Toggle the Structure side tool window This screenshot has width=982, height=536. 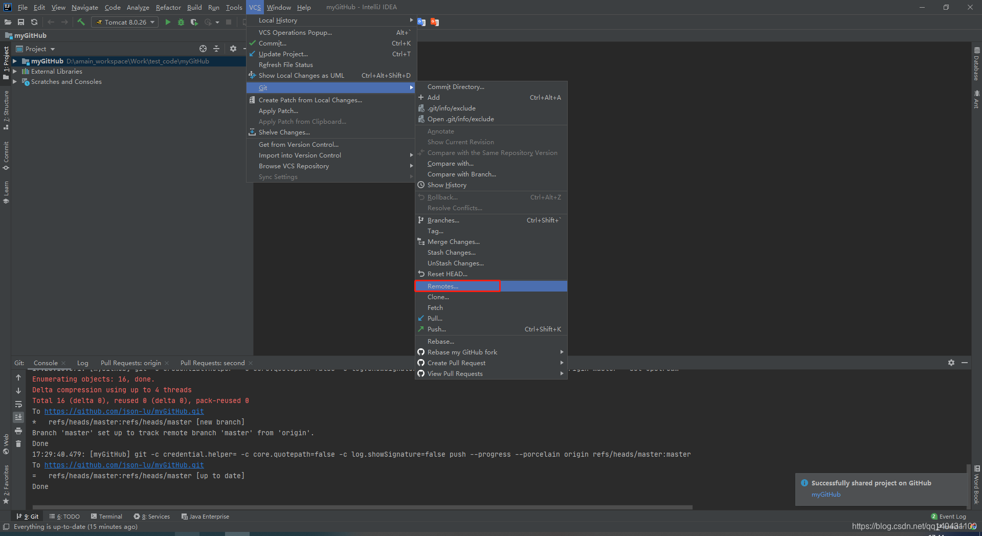(6, 110)
